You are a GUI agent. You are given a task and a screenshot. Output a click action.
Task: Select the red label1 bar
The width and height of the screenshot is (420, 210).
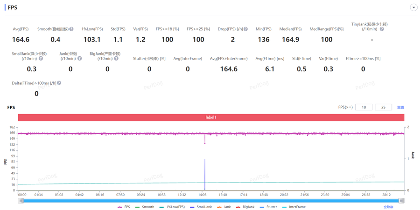tap(211, 117)
